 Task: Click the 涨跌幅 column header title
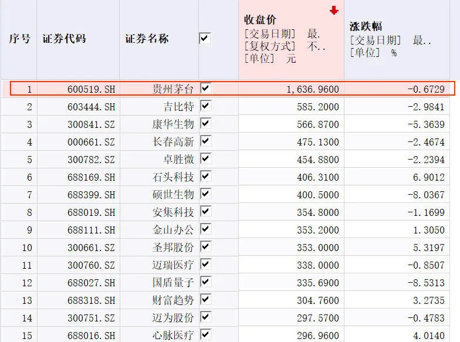366,26
